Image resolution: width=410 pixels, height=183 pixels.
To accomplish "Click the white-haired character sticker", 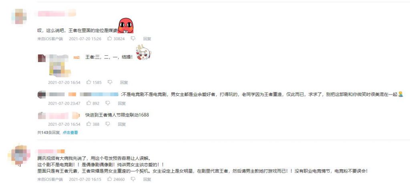I will [x=143, y=53].
